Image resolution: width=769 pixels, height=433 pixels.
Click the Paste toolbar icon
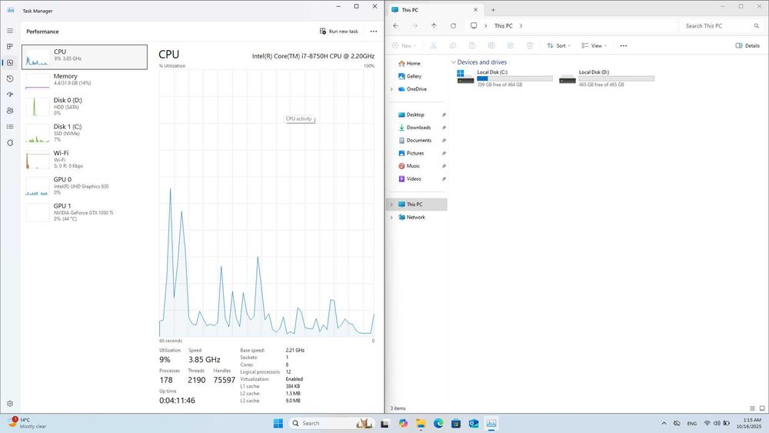click(472, 45)
